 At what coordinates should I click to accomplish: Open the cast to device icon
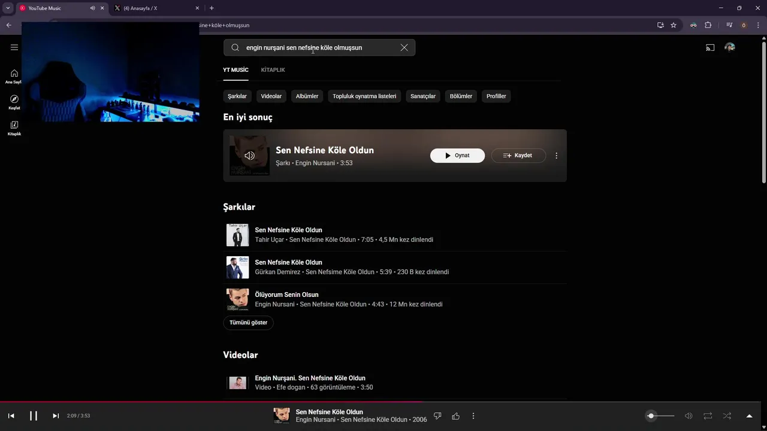710,47
